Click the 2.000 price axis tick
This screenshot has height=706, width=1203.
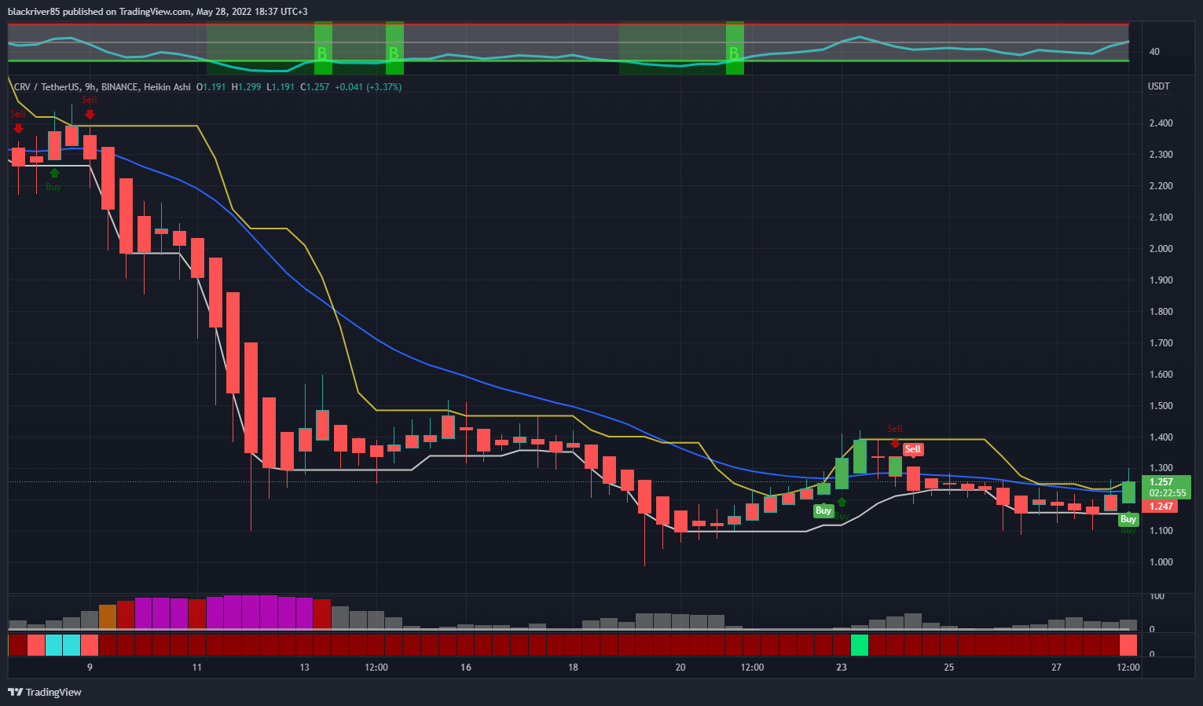pyautogui.click(x=1161, y=249)
